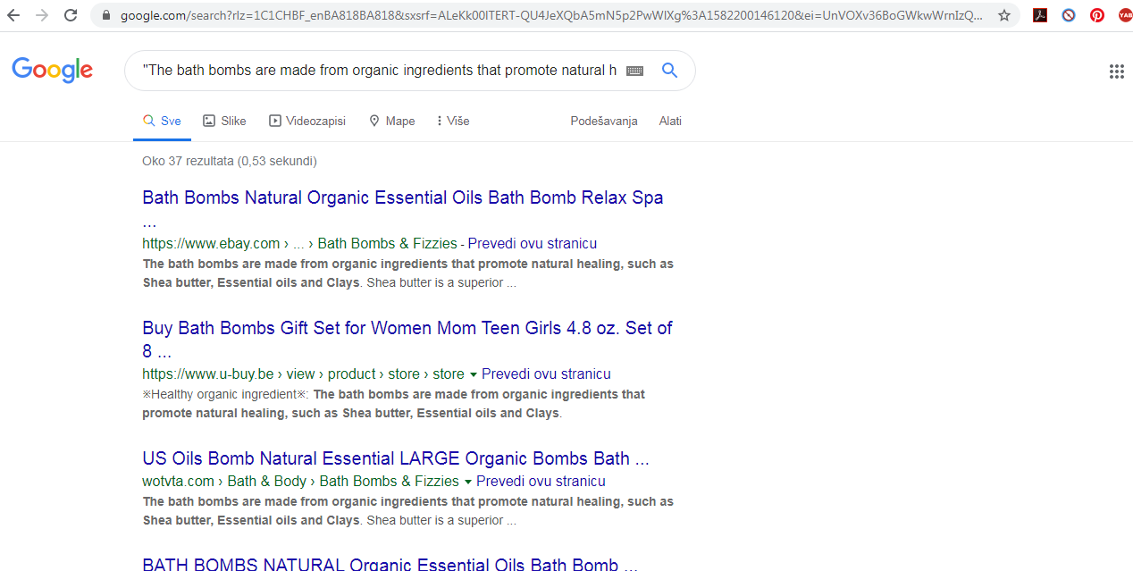Click the Google logo

click(x=53, y=70)
